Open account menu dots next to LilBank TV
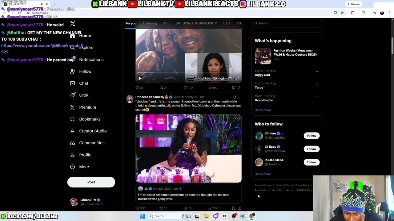Viewport: 394px width, 221px height. click(116, 202)
